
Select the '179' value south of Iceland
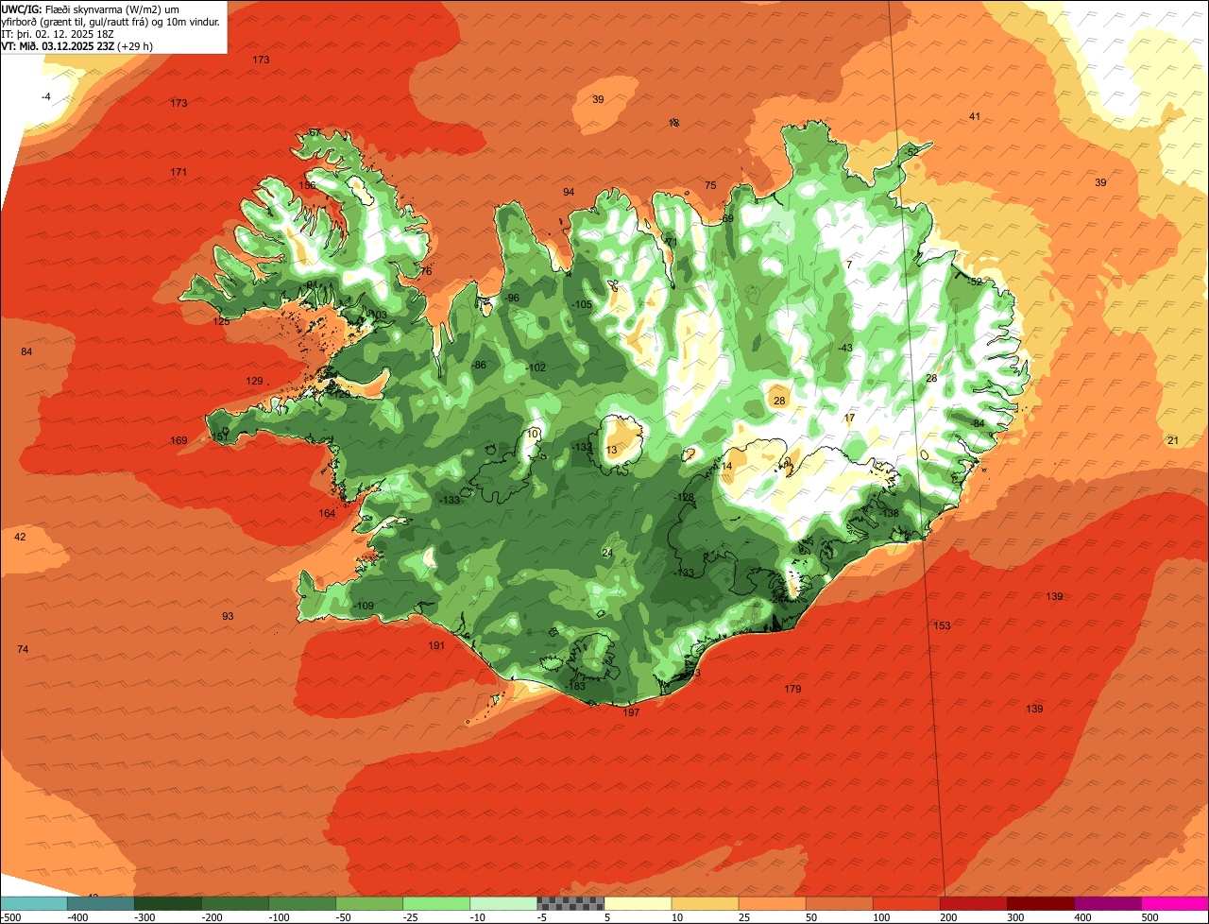tap(792, 689)
